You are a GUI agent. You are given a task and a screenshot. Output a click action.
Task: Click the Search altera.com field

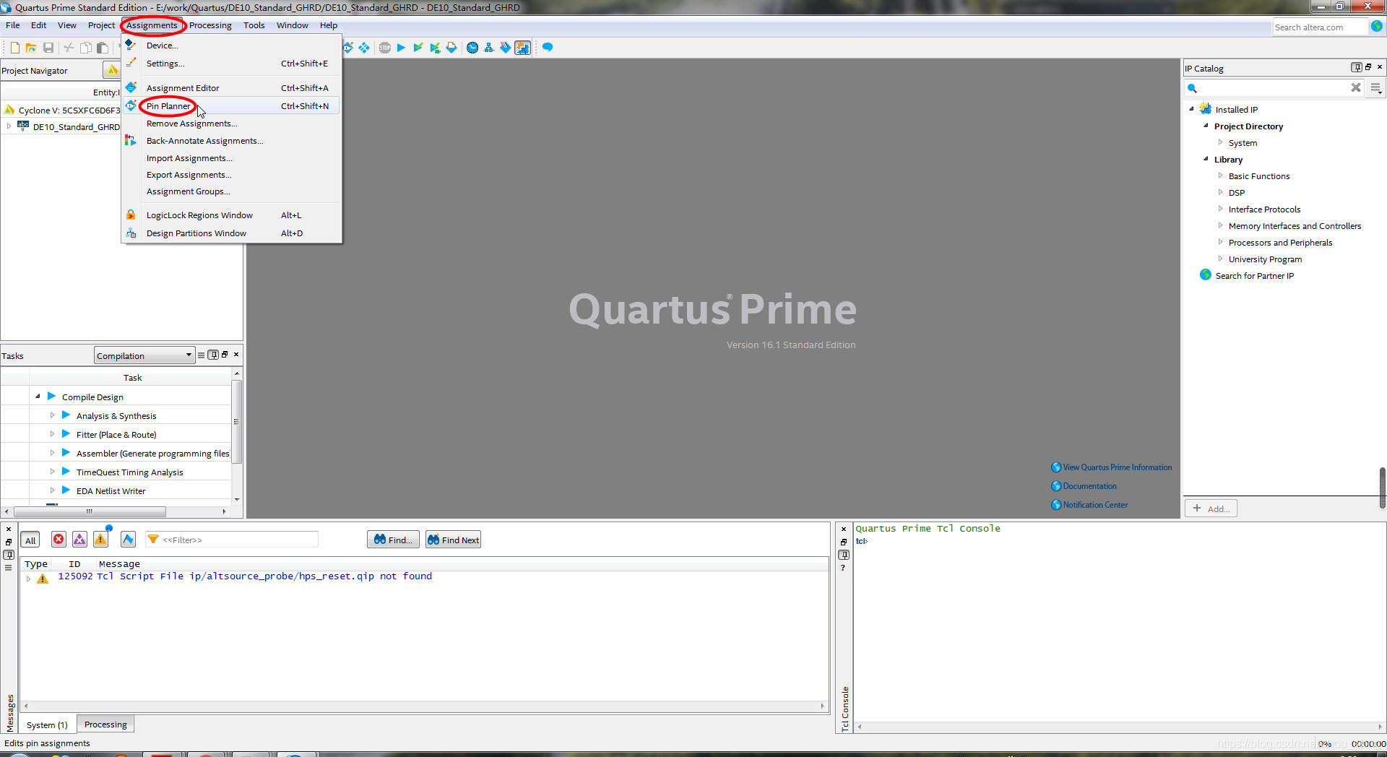coord(1321,27)
